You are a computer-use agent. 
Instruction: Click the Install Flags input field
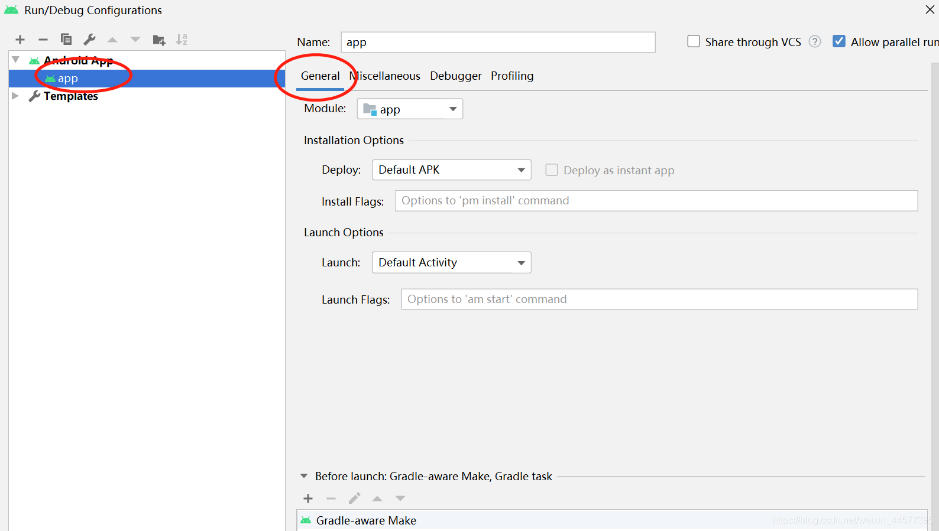click(x=656, y=201)
